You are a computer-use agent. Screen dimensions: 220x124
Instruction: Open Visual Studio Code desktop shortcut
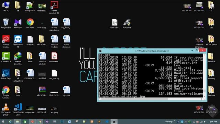pos(18,110)
